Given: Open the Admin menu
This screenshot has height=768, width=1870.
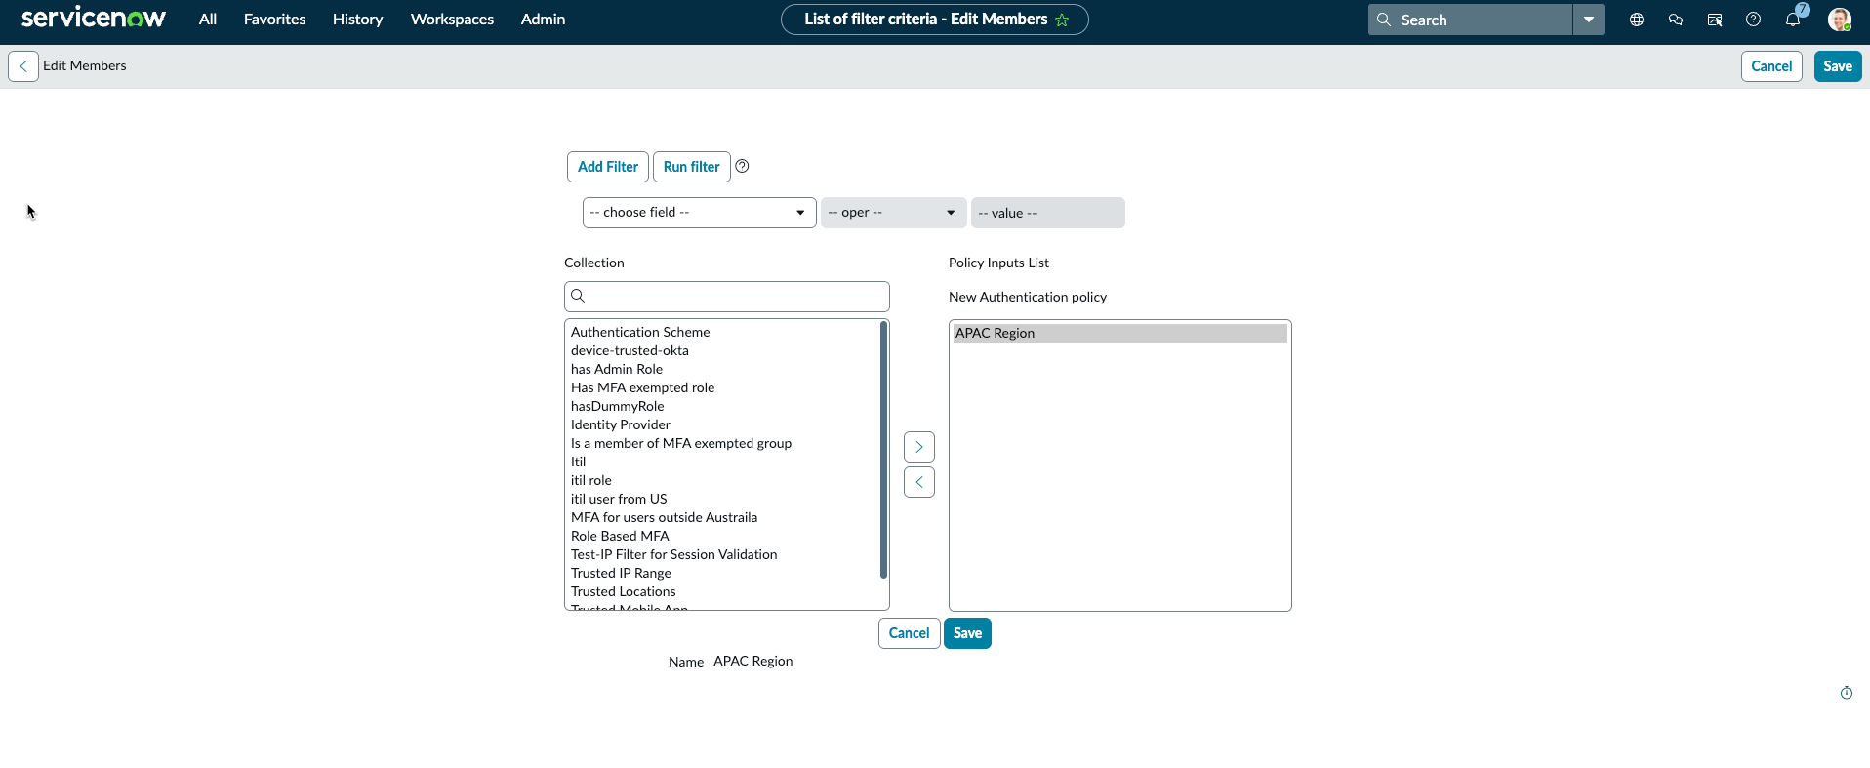Looking at the screenshot, I should [543, 20].
